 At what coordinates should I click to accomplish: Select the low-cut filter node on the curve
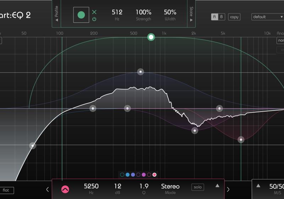pyautogui.click(x=33, y=145)
